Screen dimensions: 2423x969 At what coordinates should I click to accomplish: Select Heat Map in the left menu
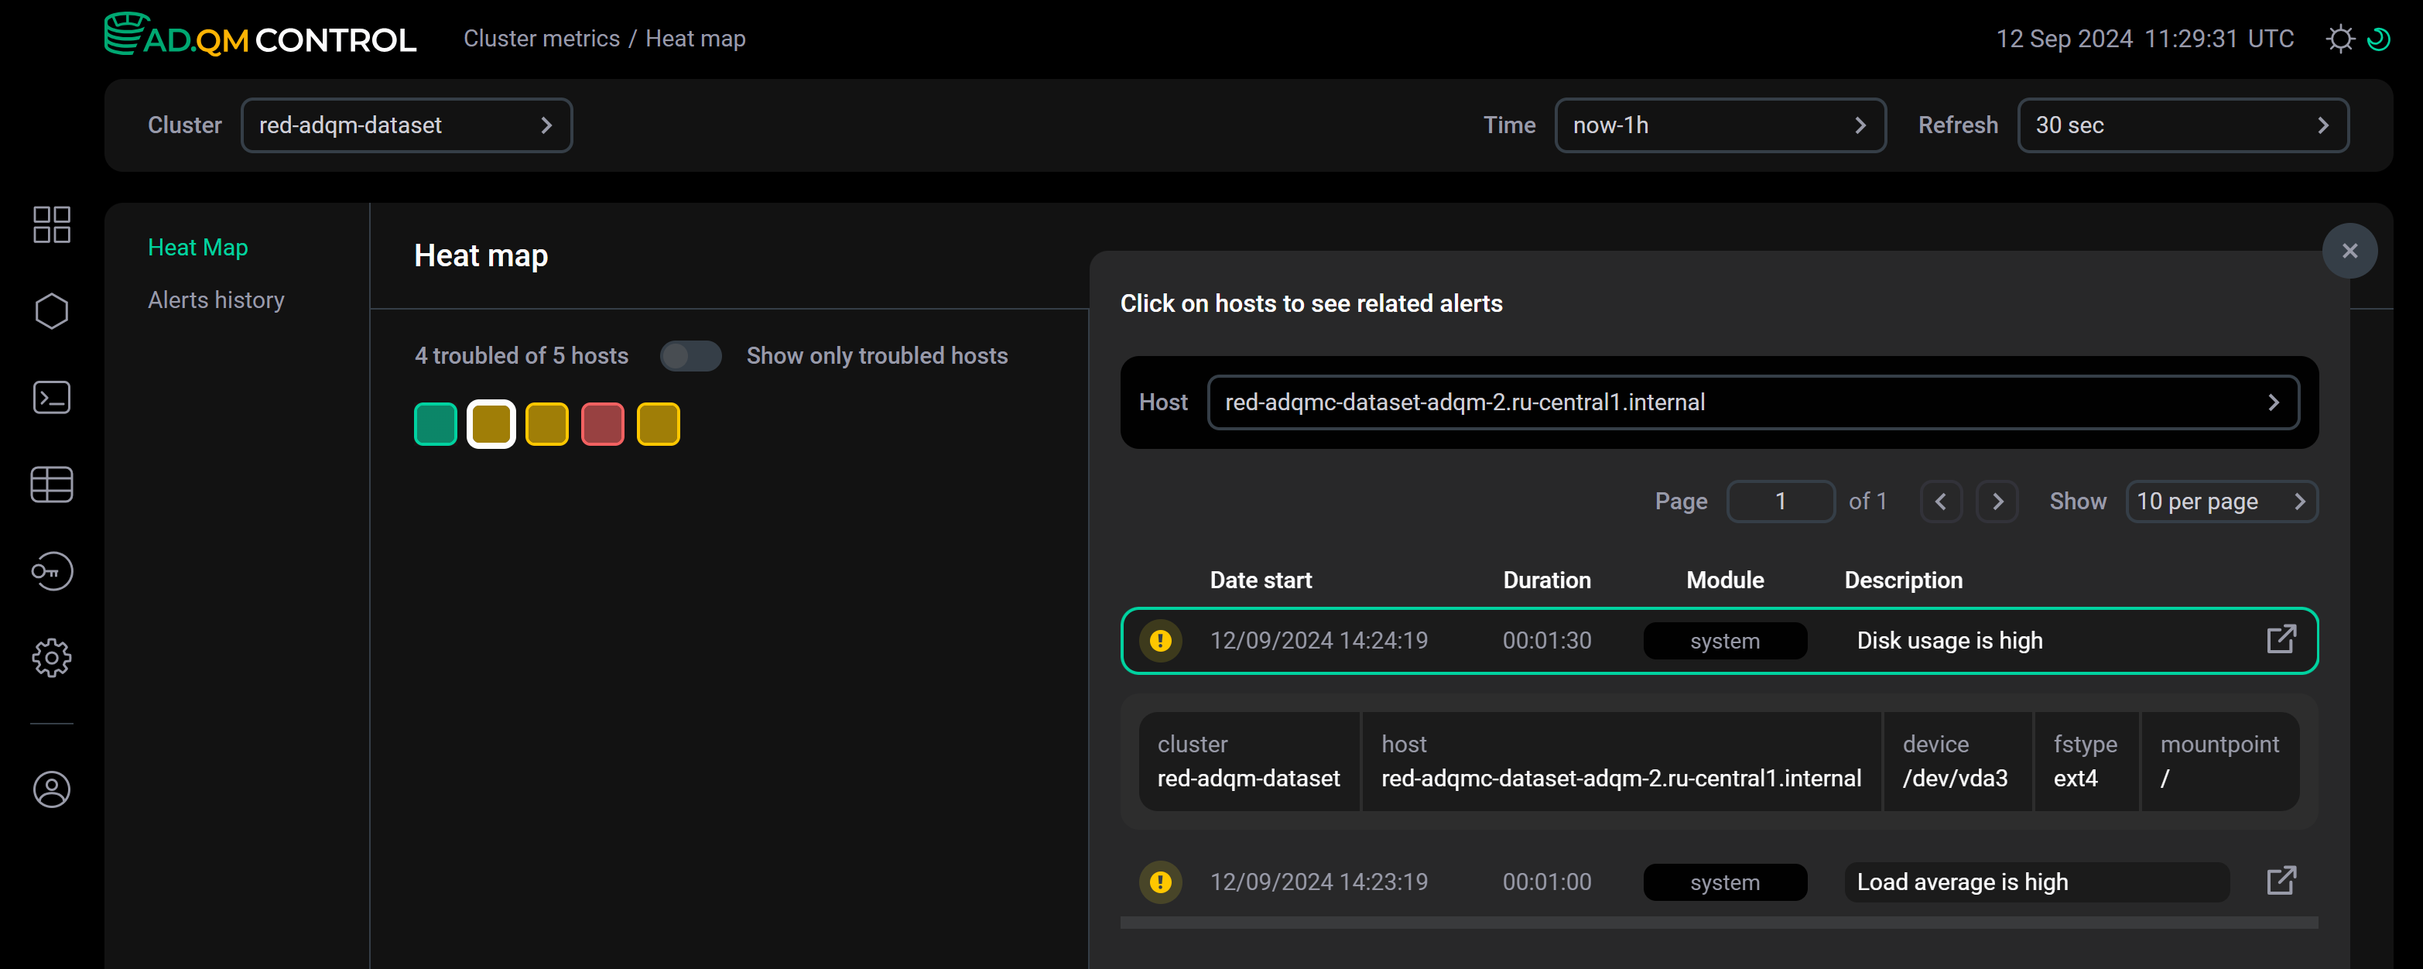[x=198, y=246]
